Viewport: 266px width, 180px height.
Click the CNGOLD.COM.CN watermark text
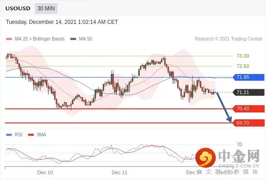pos(239,166)
